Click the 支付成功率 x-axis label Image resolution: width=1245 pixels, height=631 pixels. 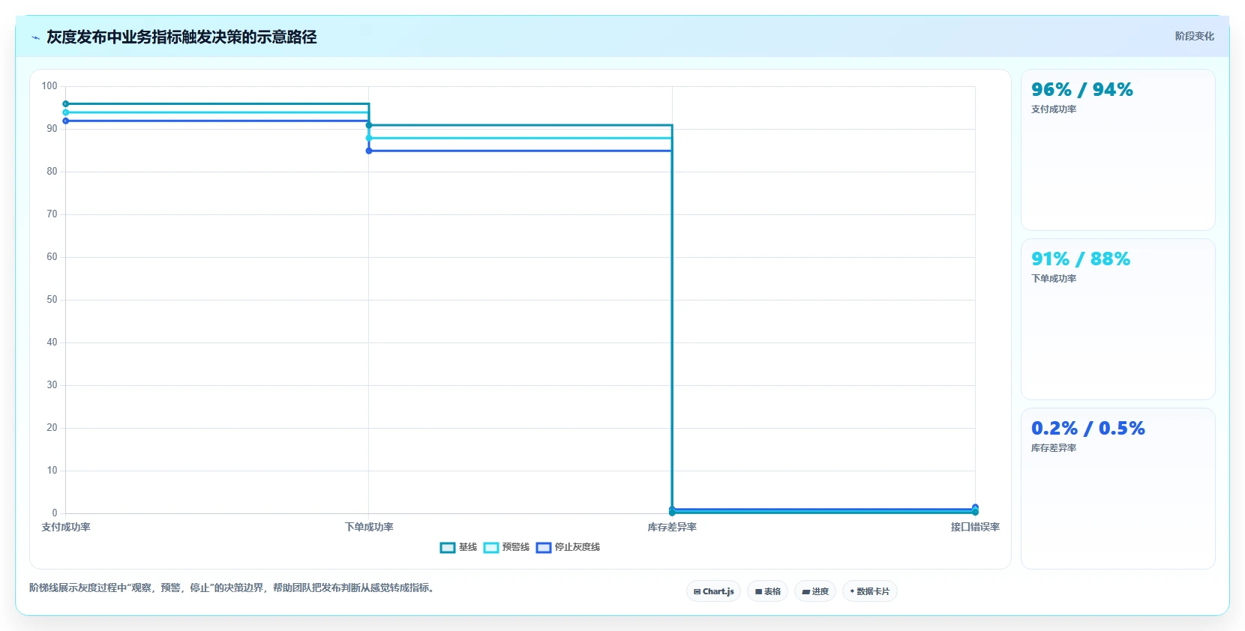tap(66, 528)
